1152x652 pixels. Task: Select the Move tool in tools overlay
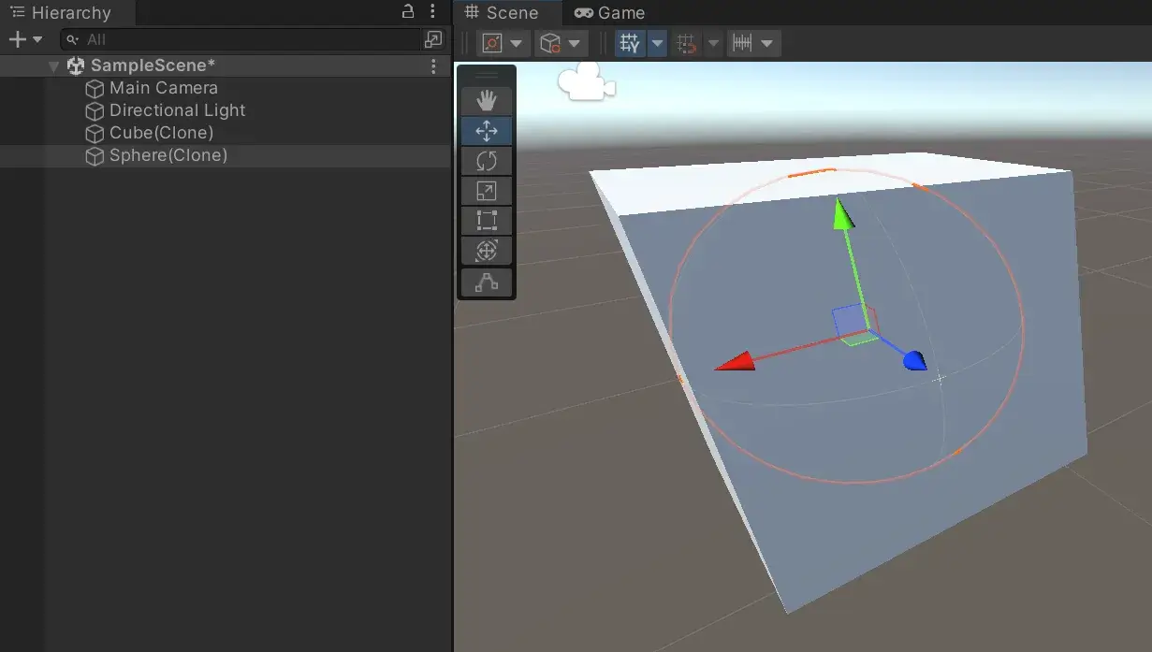[x=487, y=131]
